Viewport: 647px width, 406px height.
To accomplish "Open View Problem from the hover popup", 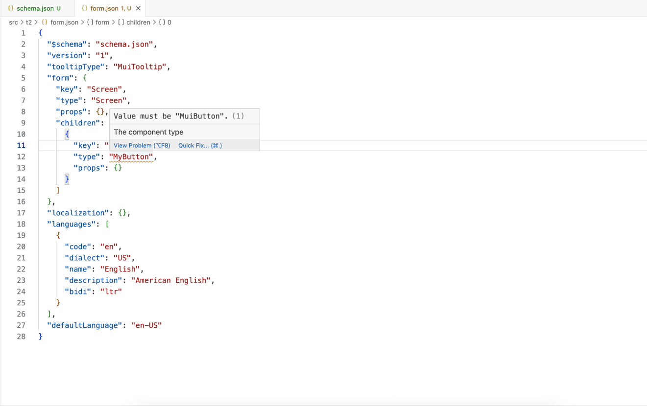I will (x=142, y=145).
